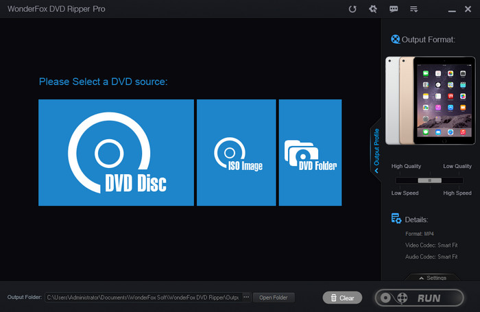Click the 'Output Format:' label
The height and width of the screenshot is (312, 480).
pyautogui.click(x=429, y=40)
